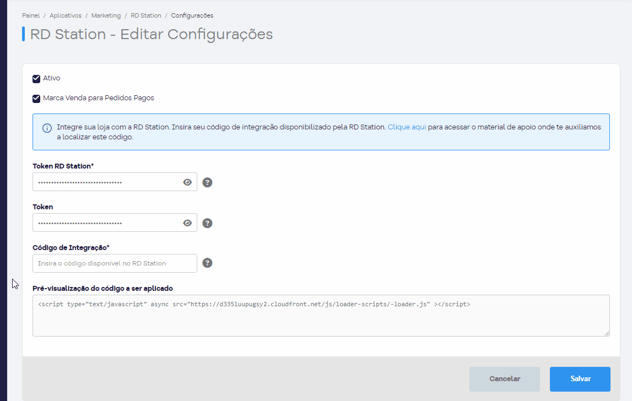Follow the 'Clique aqui' support link
Viewport: 632px width, 401px height.
407,127
